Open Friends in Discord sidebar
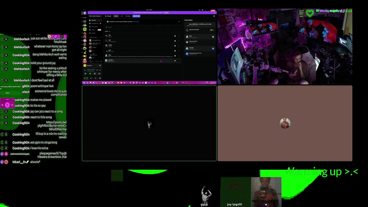This screenshot has width=368, height=207. [95, 20]
